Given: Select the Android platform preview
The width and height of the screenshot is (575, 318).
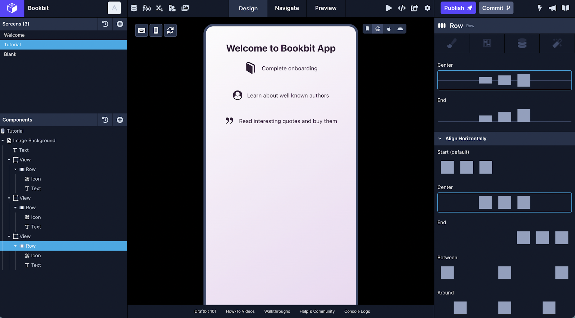Looking at the screenshot, I should coord(400,29).
